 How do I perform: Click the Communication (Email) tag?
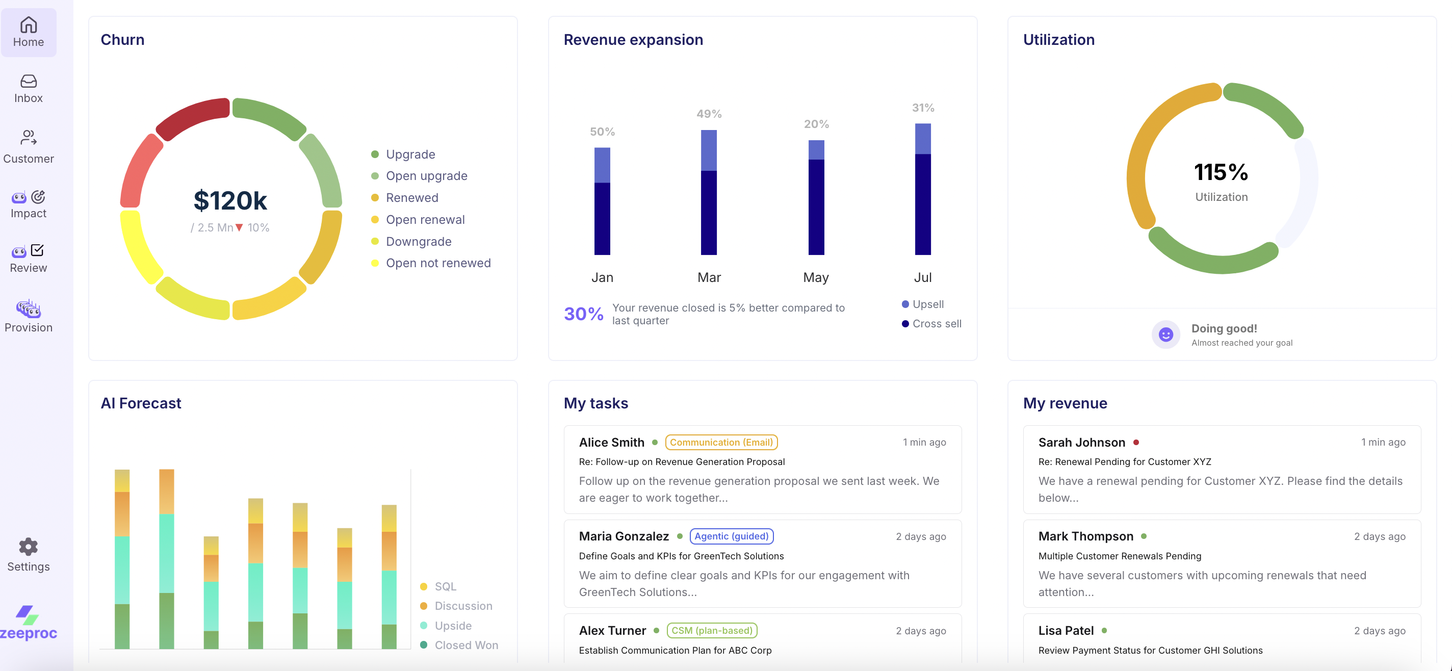point(721,442)
